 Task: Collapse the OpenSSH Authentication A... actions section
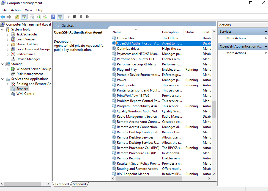pos(266,46)
